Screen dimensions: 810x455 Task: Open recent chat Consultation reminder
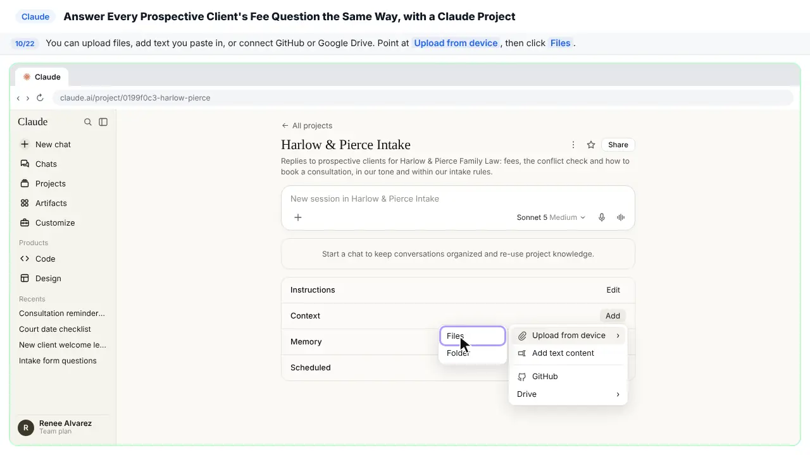click(x=63, y=313)
